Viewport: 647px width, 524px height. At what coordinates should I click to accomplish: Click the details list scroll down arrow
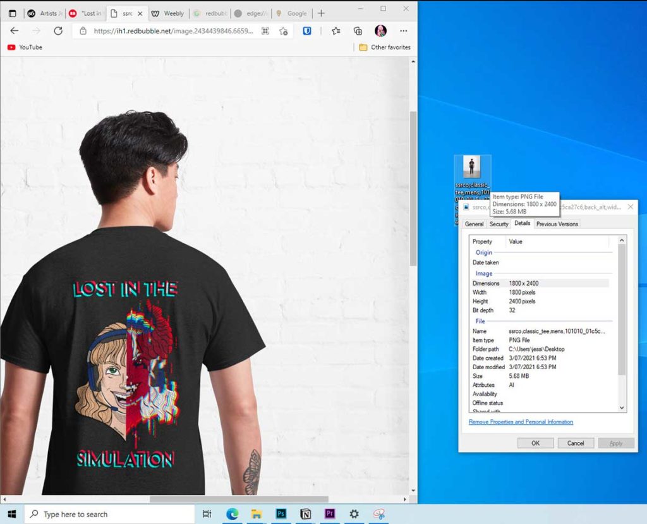click(x=622, y=408)
